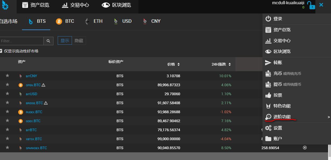Click the unlock padlock icon

[x=311, y=5]
